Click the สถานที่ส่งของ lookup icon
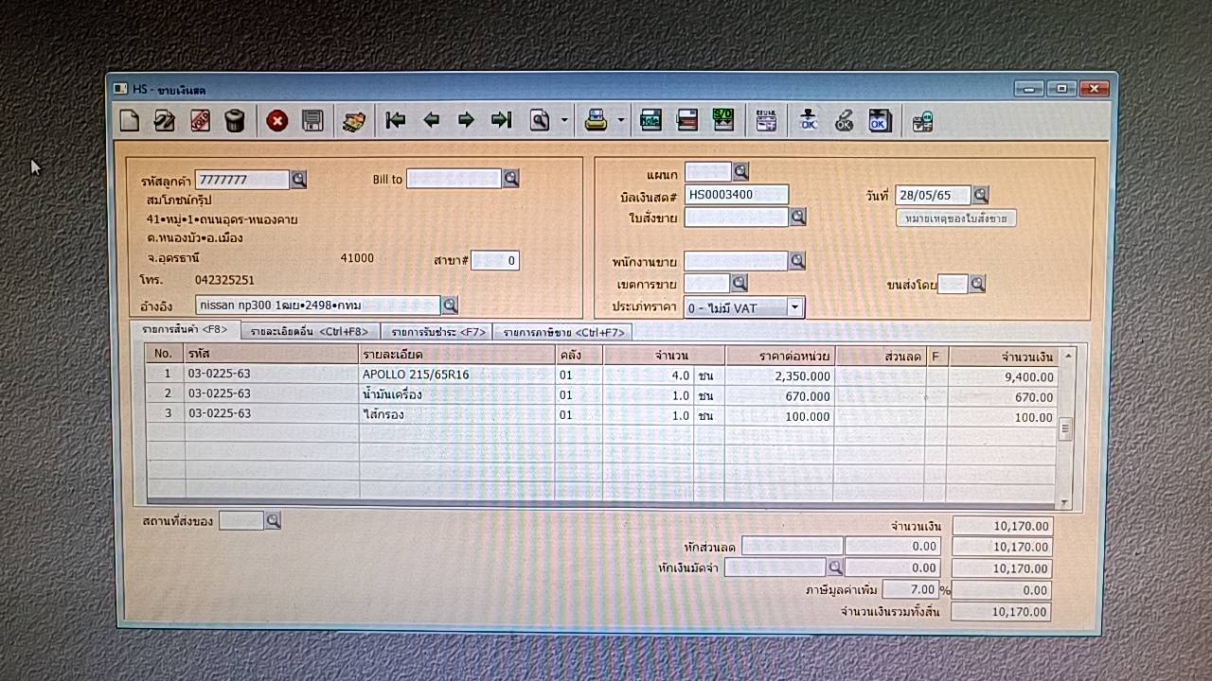The height and width of the screenshot is (681, 1212). [x=273, y=520]
